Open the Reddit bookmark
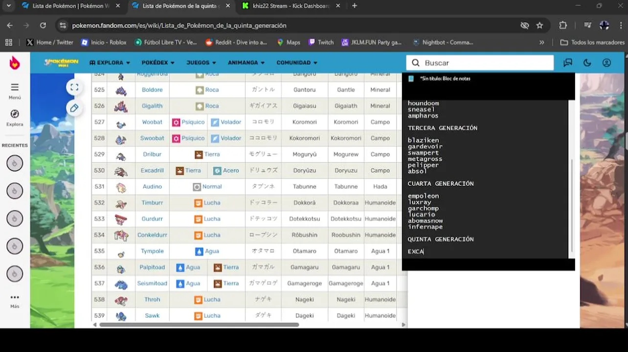This screenshot has width=628, height=352. (x=236, y=43)
